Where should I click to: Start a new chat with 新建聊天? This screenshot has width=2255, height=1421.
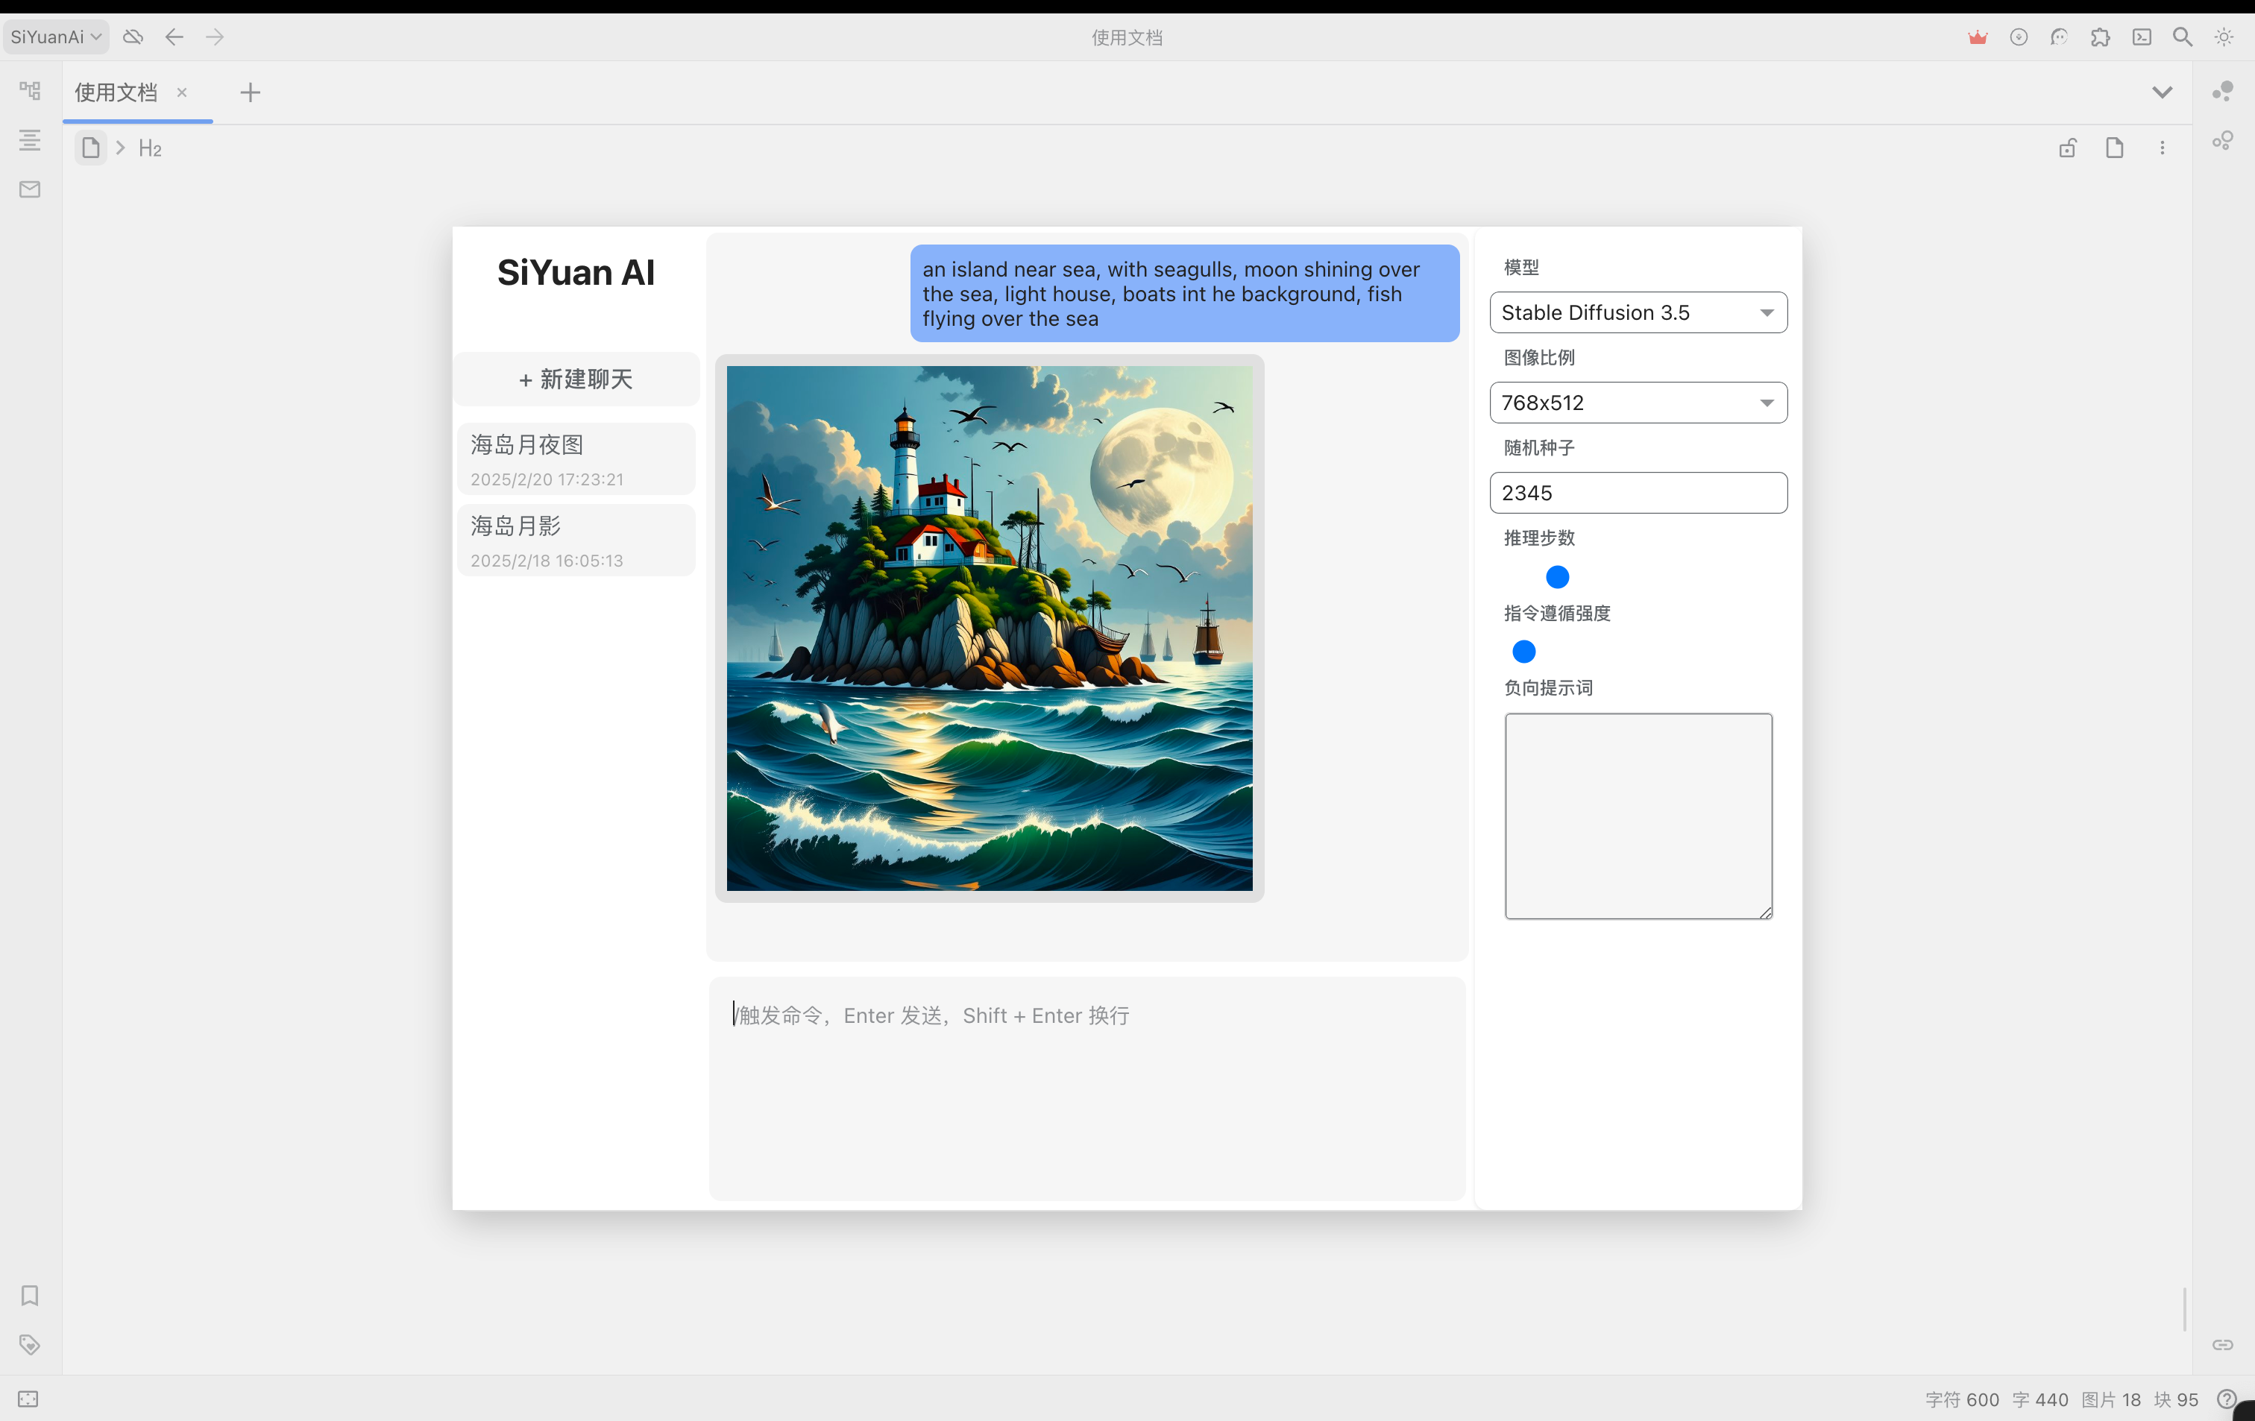[576, 379]
